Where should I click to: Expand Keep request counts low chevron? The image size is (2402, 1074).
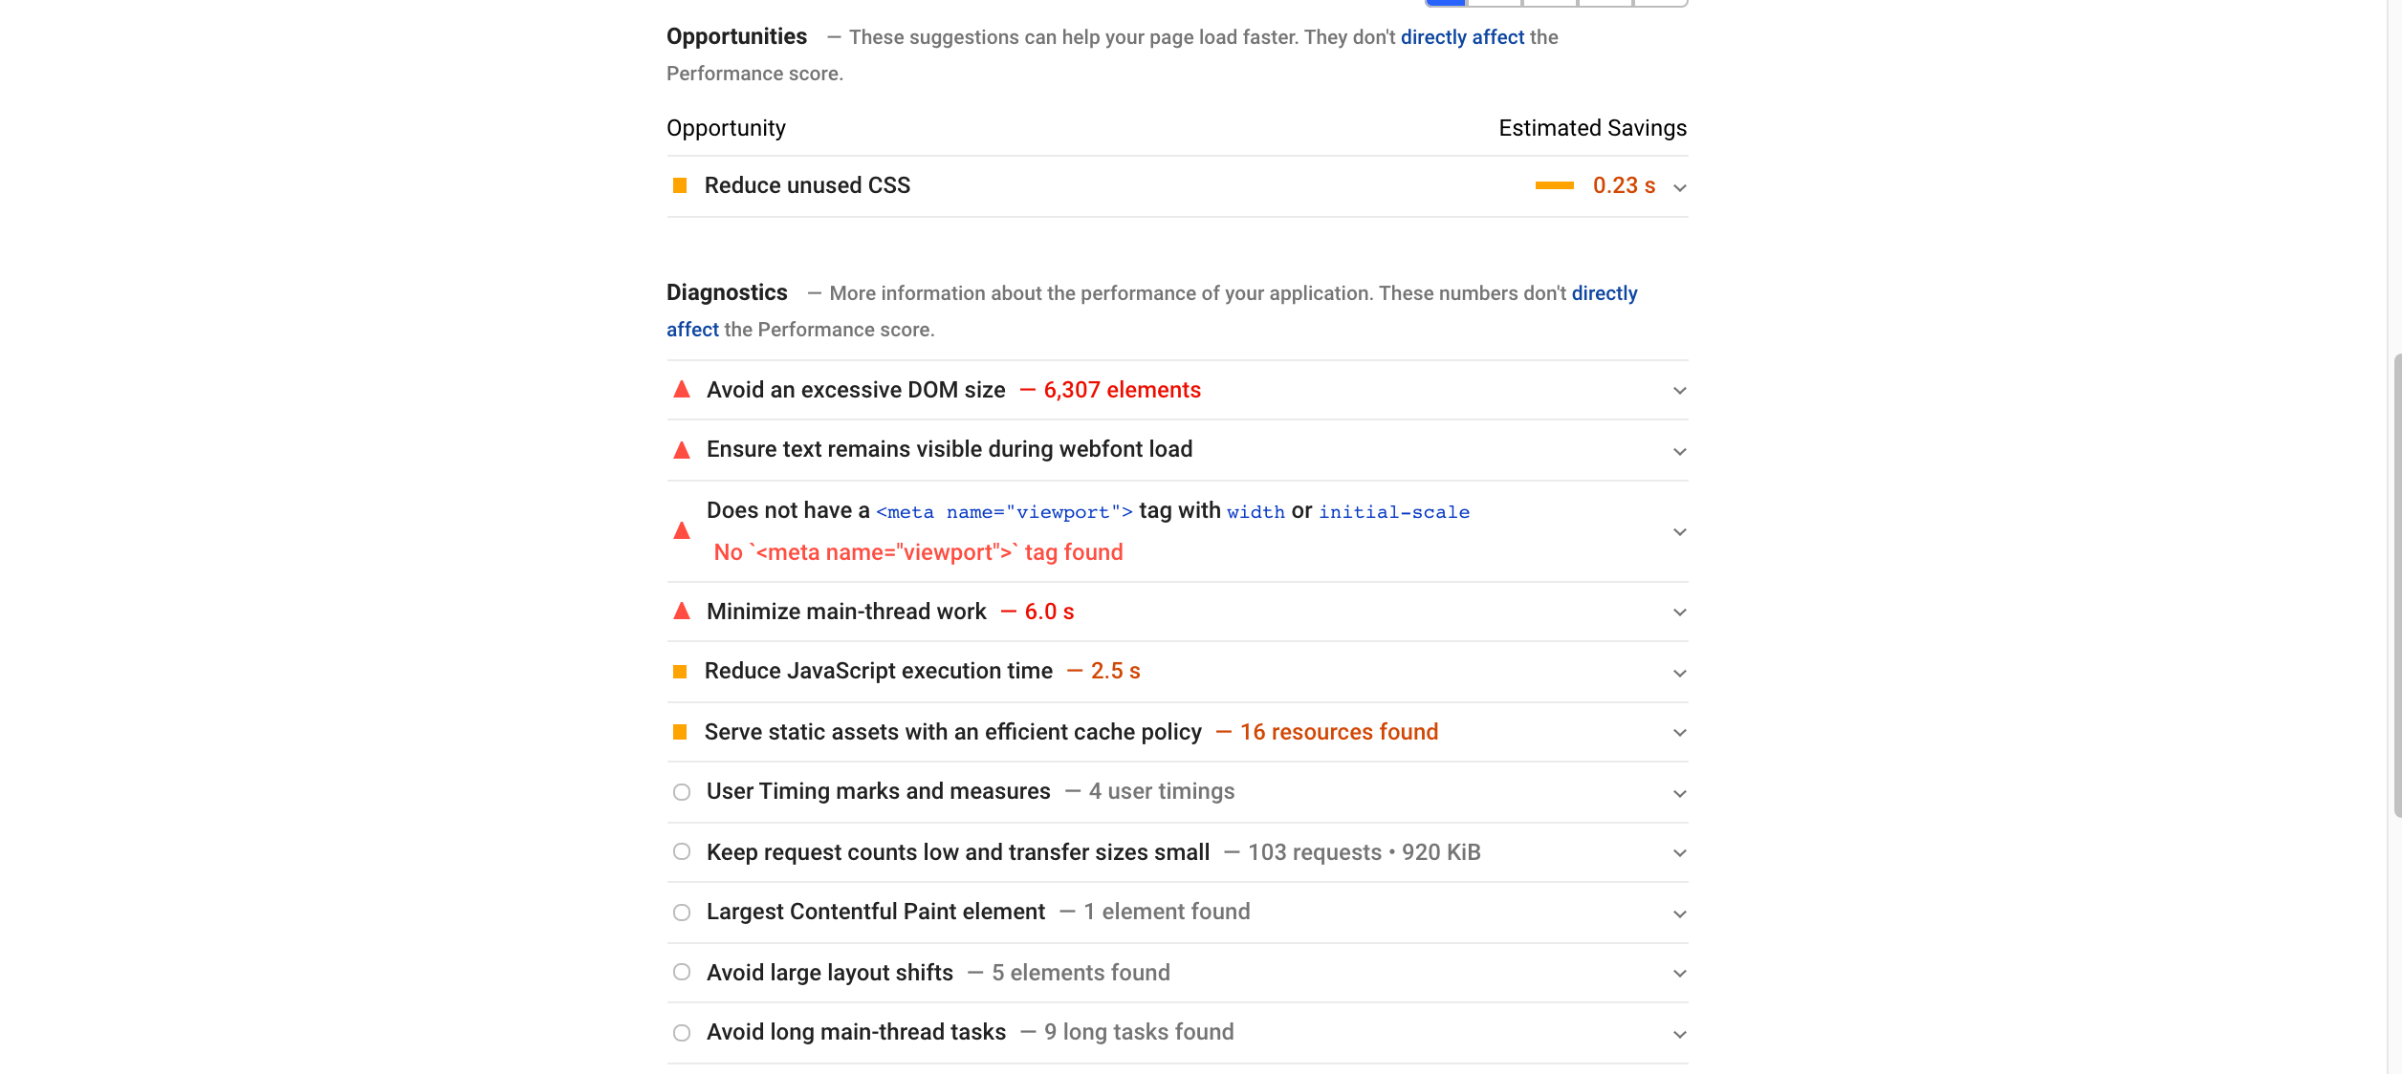pos(1679,853)
